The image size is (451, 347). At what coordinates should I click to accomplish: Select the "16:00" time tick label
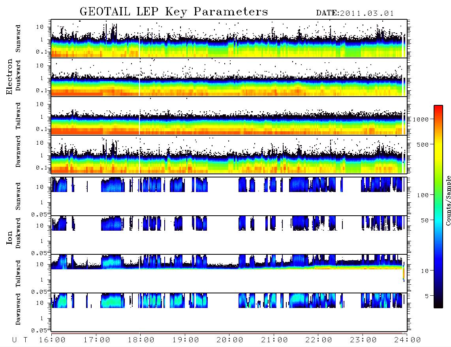coord(52,340)
